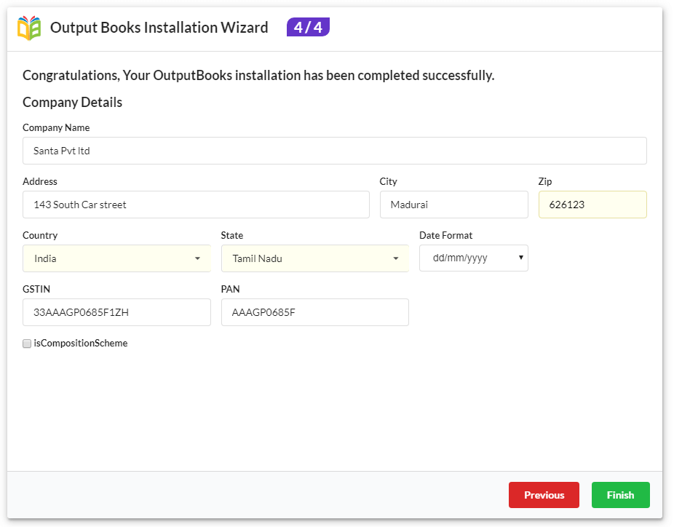
Task: Click the Address label
Action: click(40, 181)
